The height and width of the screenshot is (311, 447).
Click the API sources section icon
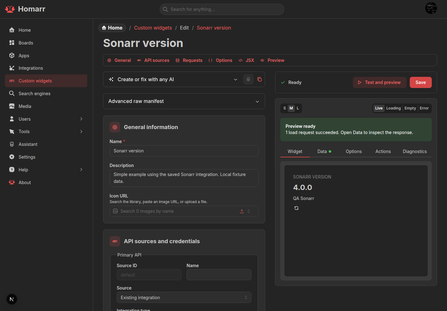tap(115, 241)
